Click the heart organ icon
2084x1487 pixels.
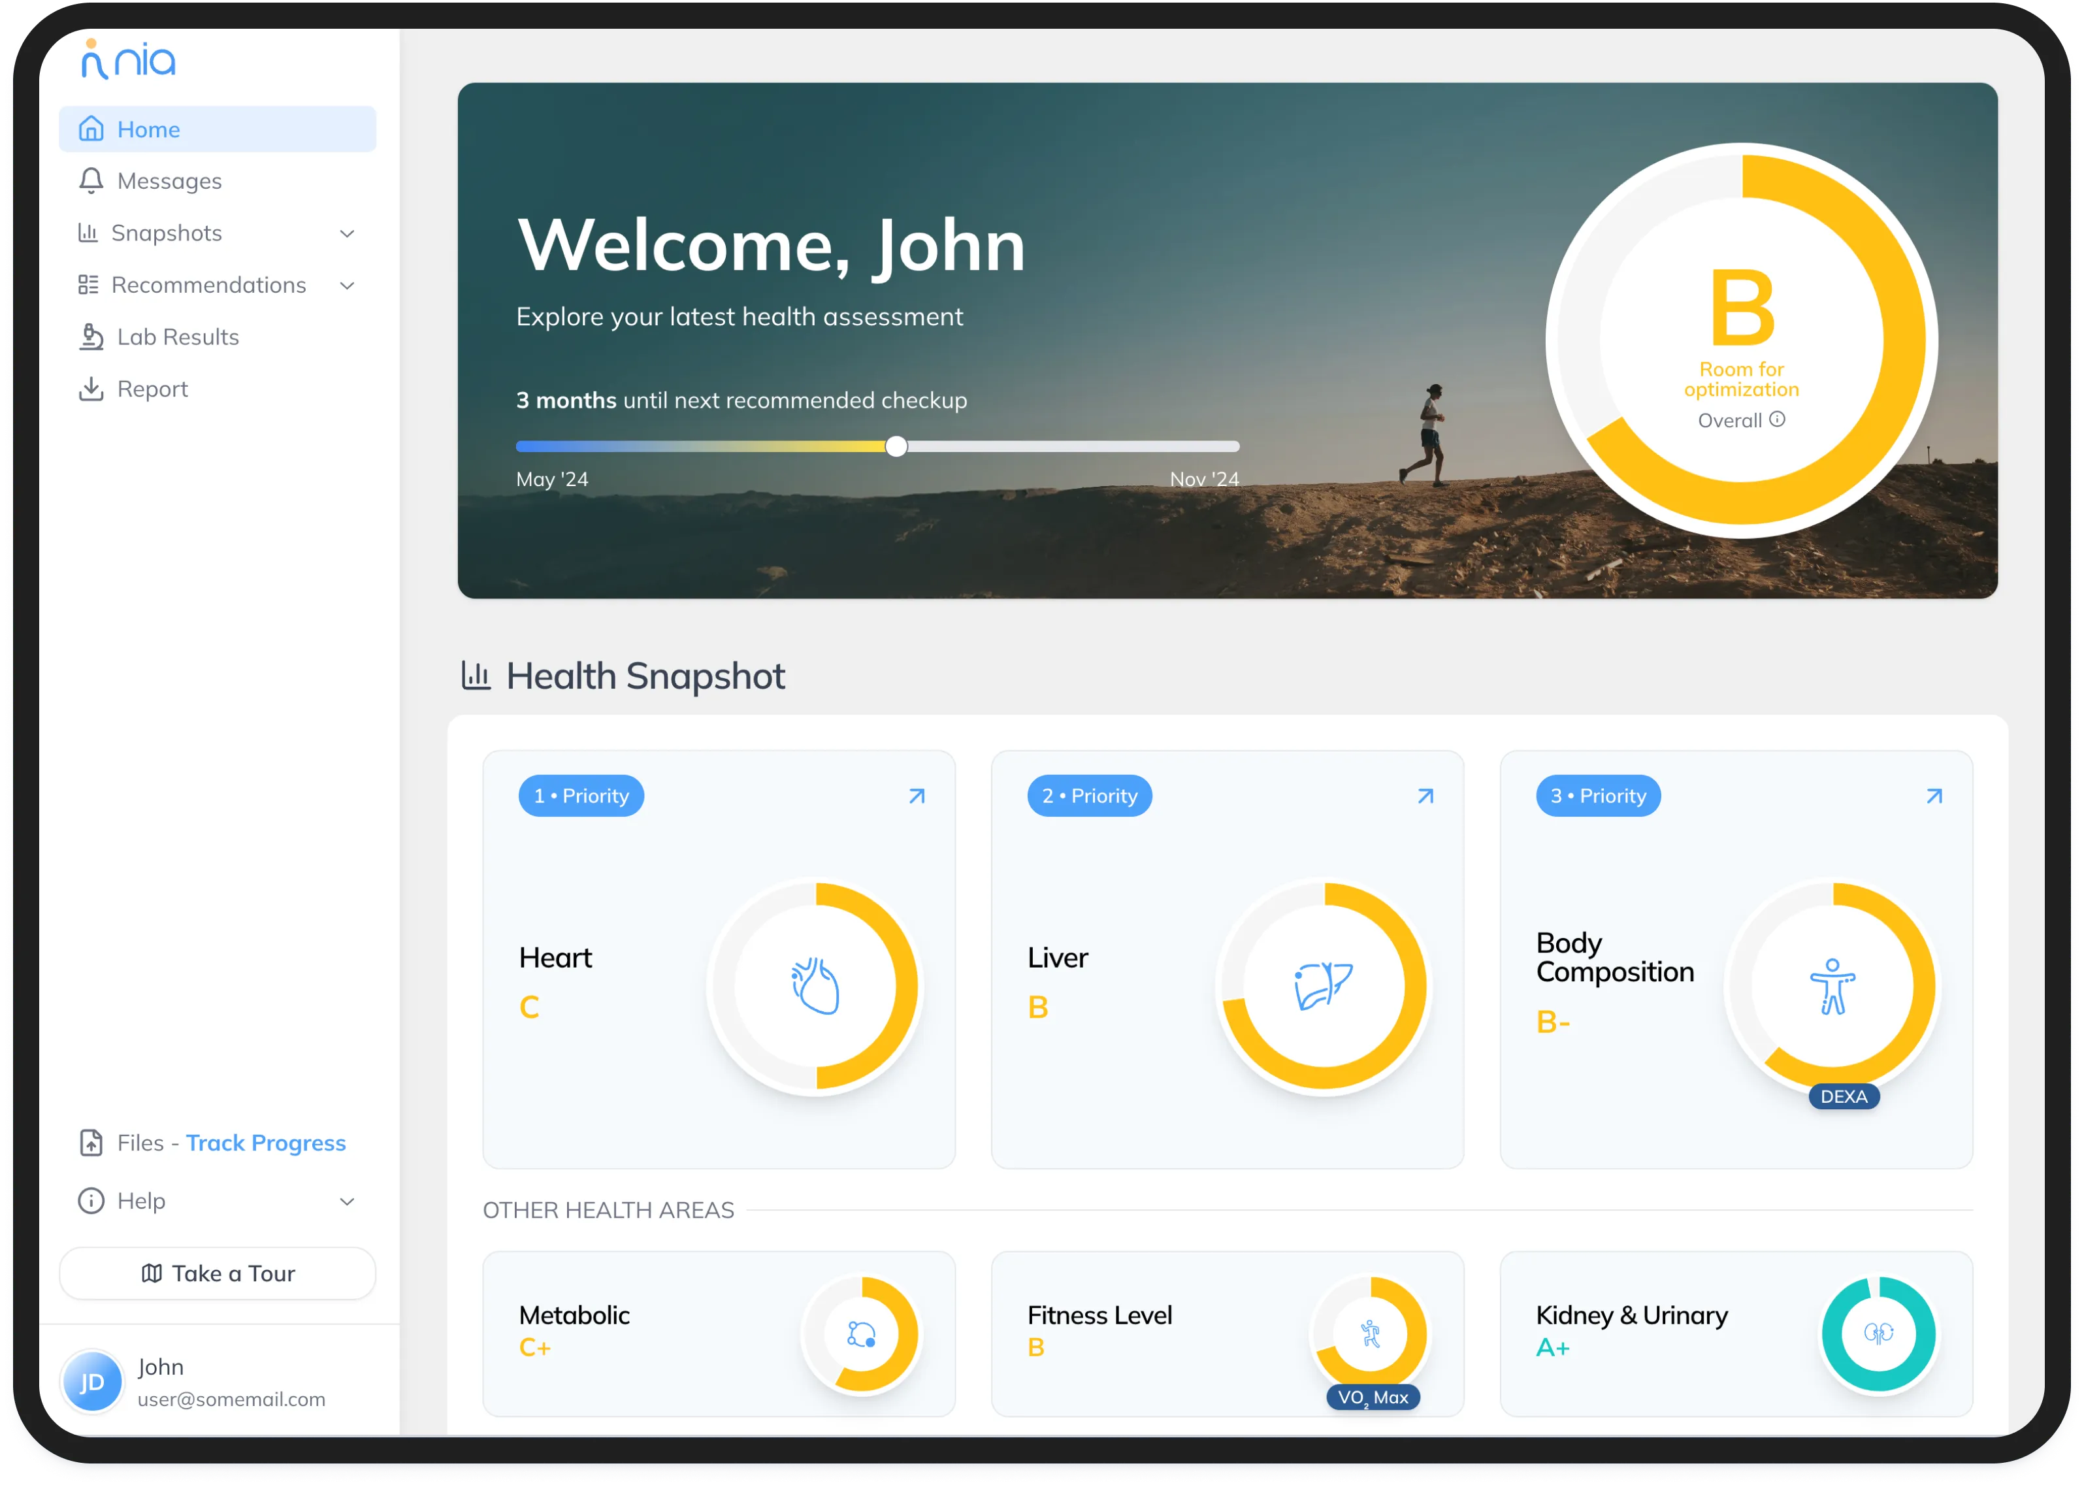815,986
